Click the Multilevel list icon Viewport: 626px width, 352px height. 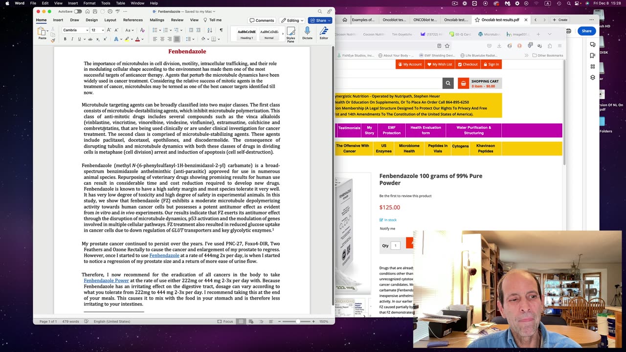click(177, 30)
